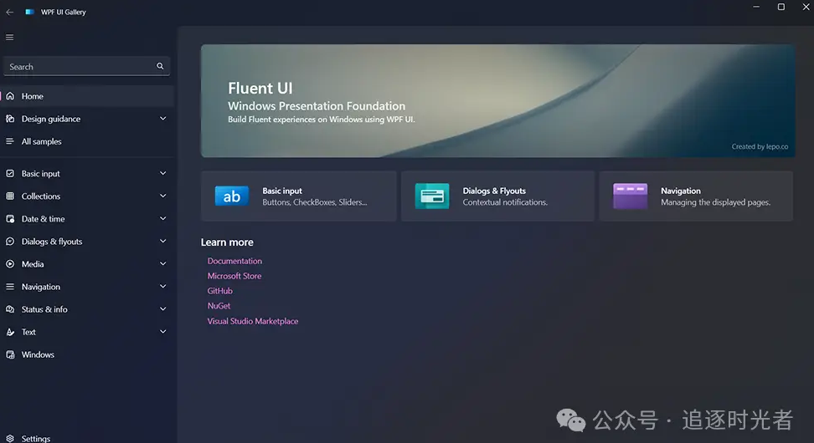Open the Basic input card title

click(282, 191)
